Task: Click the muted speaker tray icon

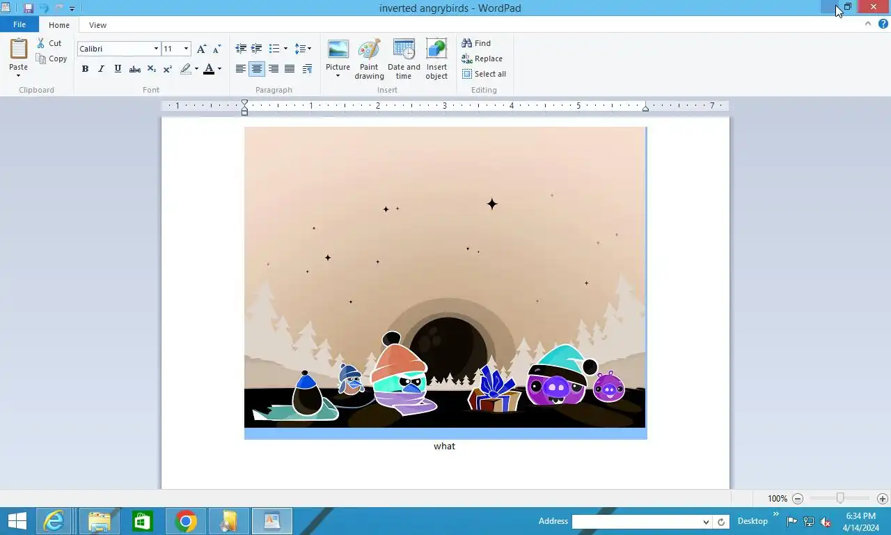Action: coord(826,522)
